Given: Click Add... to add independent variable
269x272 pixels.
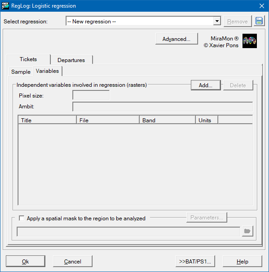Looking at the screenshot, I should [x=206, y=85].
